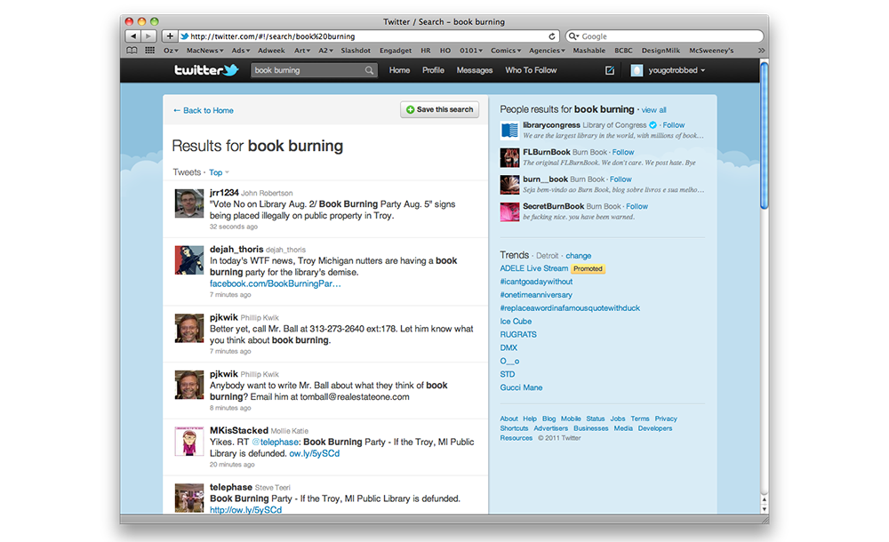Open facebook.com/BookBurningPar... link
This screenshot has height=542, width=889.
point(275,283)
